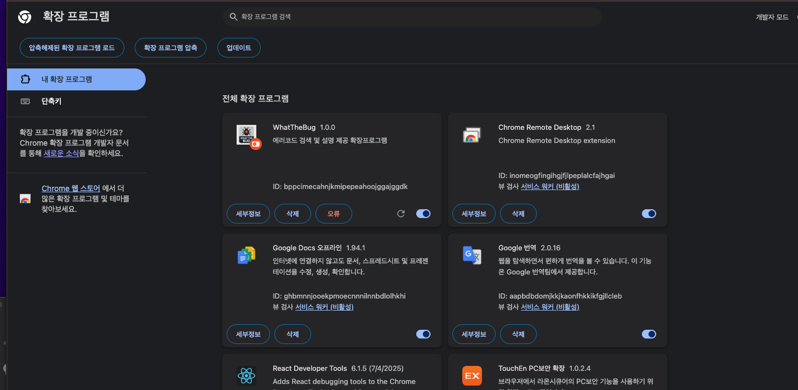Open 서비스 워커 link for Google Docs 오프라인
The height and width of the screenshot is (390, 798).
(x=324, y=307)
